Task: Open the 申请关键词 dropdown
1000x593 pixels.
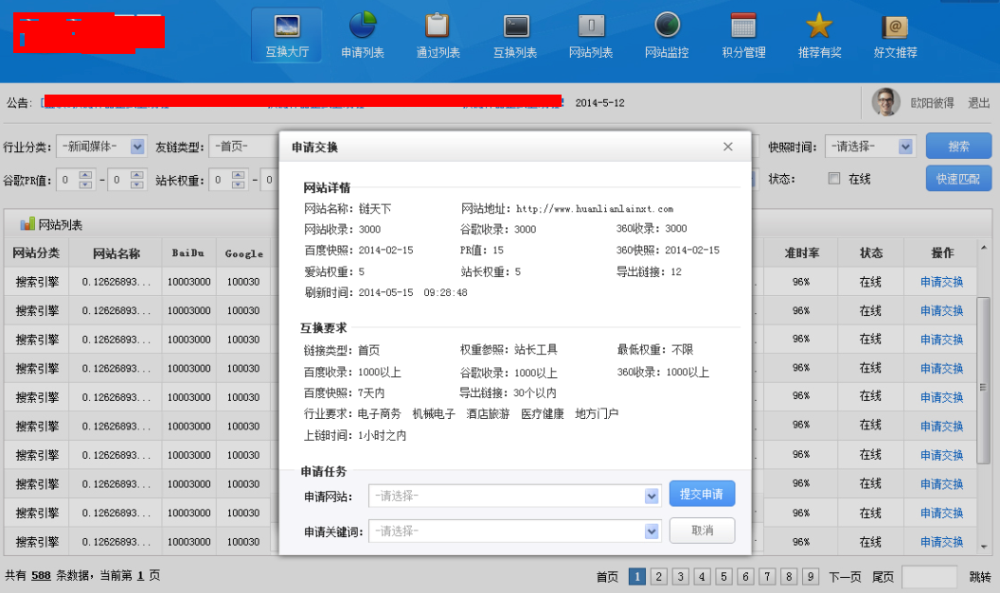Action: pyautogui.click(x=652, y=532)
